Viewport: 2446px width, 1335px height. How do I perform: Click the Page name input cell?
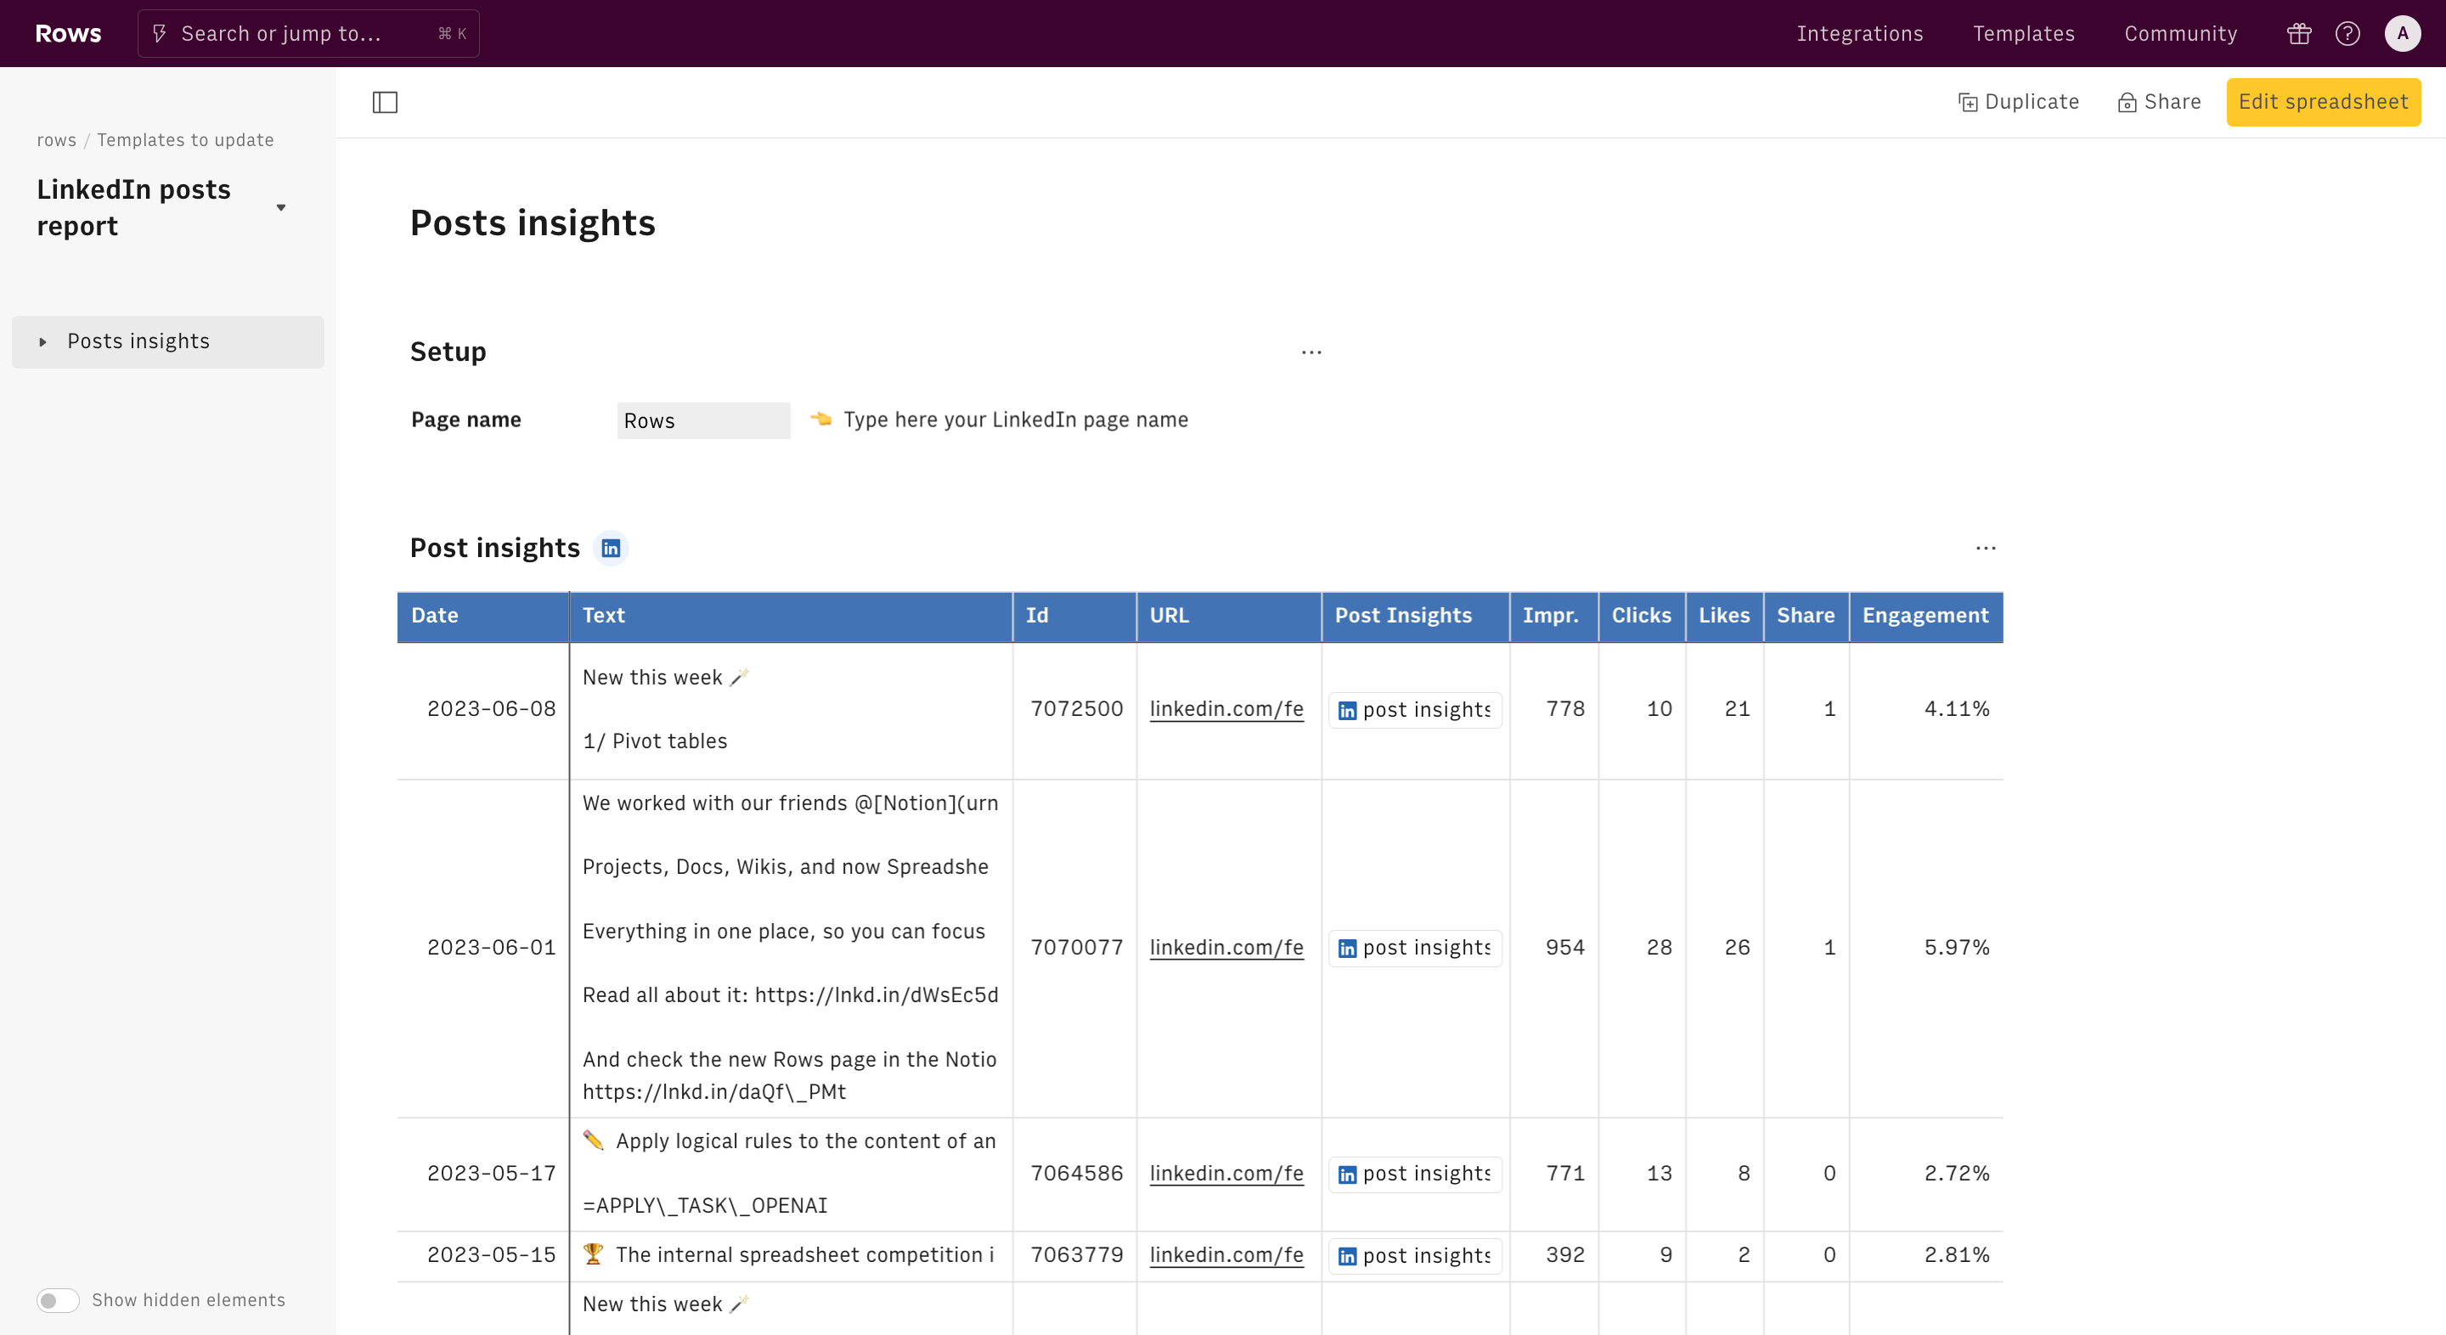[702, 420]
